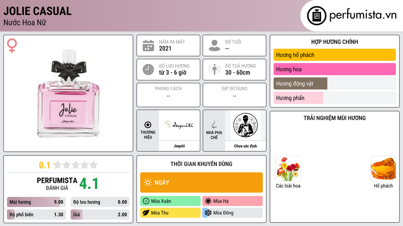Image resolution: width=403 pixels, height=226 pixels.
Task: Select the Mùa Xuân season bar
Action: tap(170, 201)
